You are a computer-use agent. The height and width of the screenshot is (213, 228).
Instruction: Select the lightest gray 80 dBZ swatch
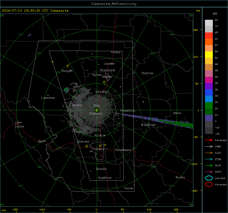[x=209, y=23]
